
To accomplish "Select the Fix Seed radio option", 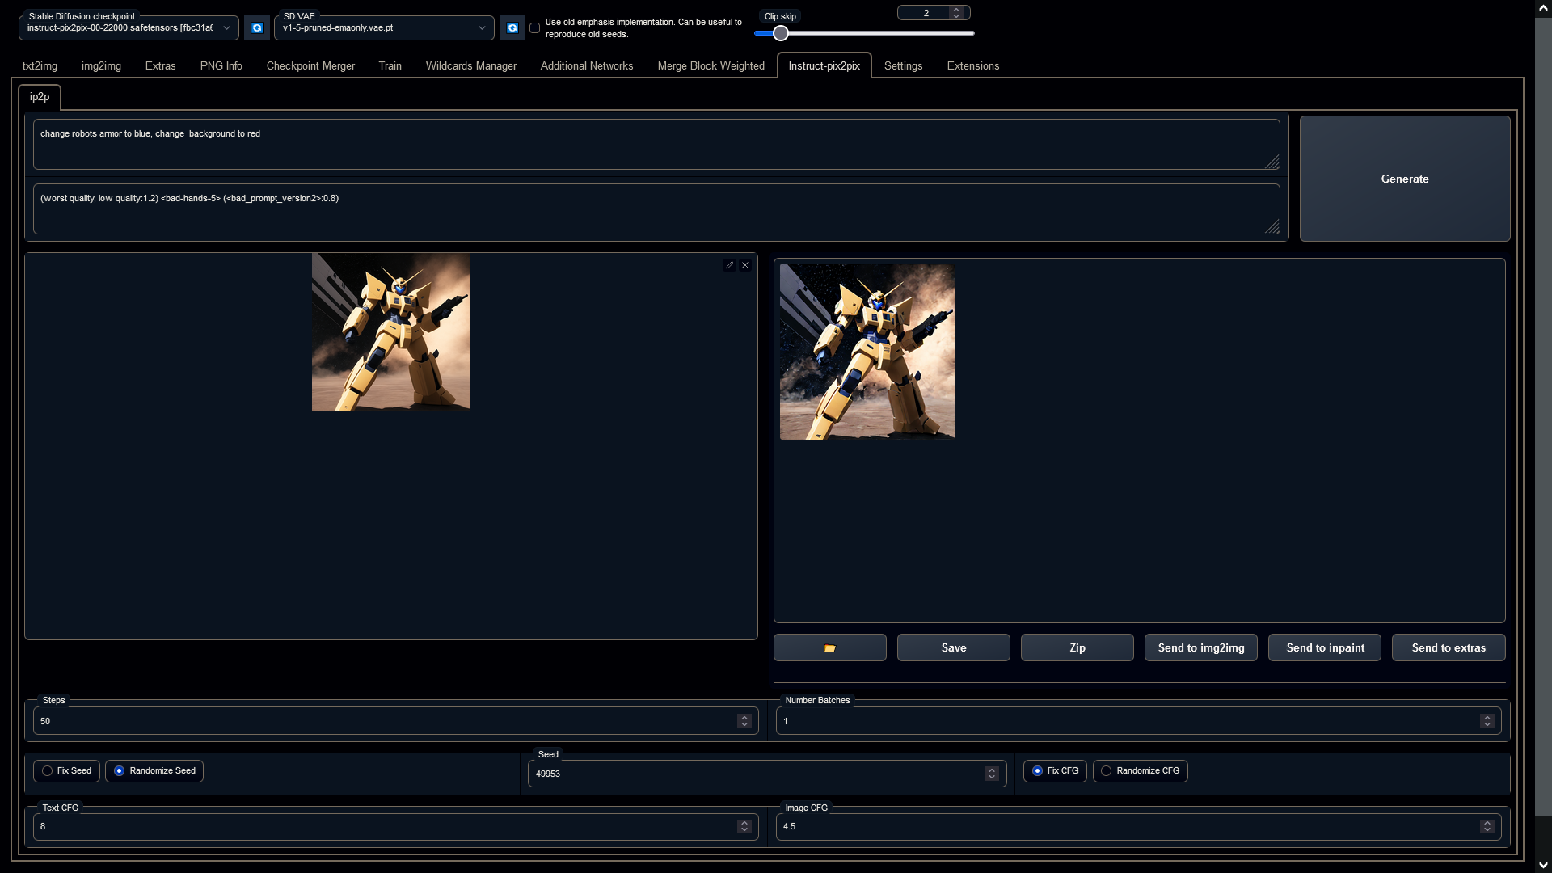I will click(66, 771).
